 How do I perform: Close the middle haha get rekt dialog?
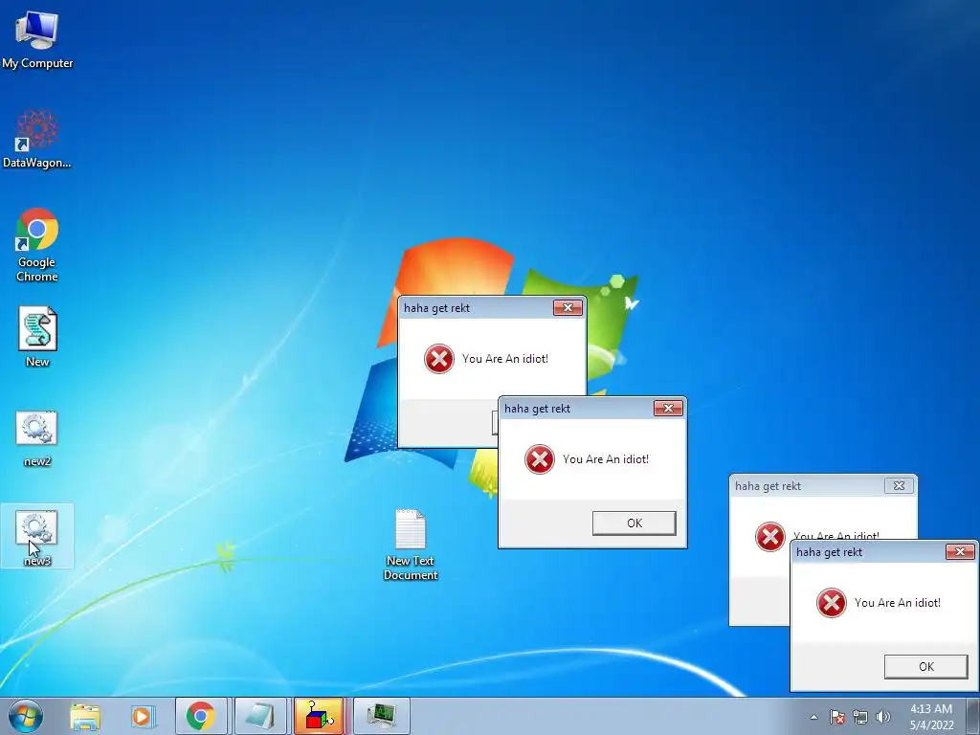coord(668,408)
